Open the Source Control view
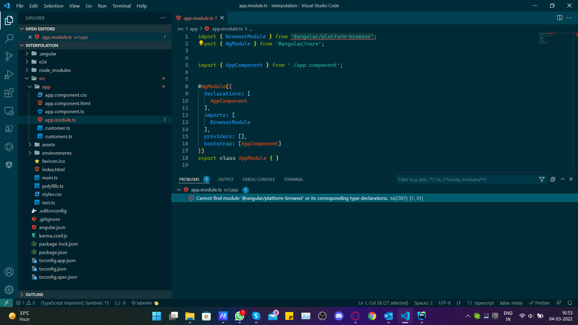 tap(9, 57)
